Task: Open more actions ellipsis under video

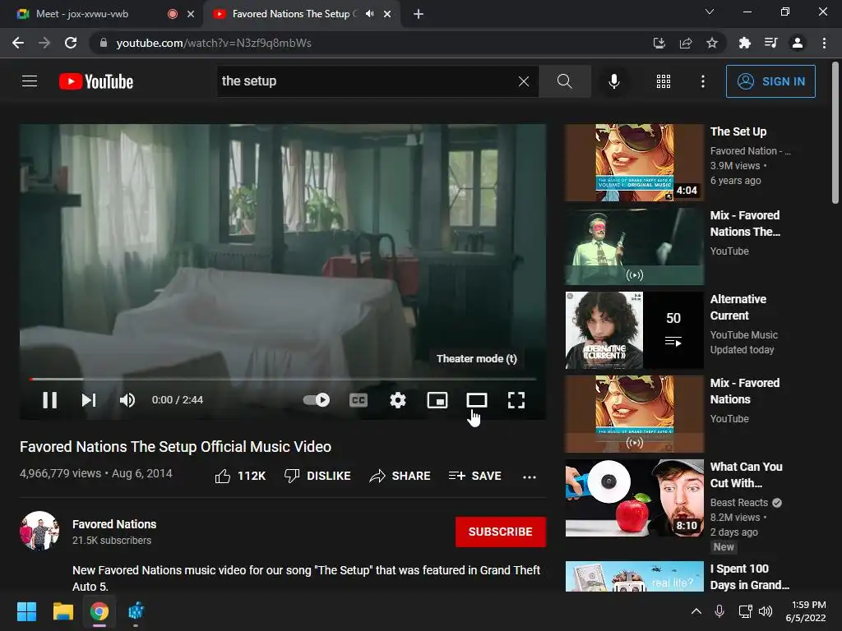Action: [x=530, y=477]
